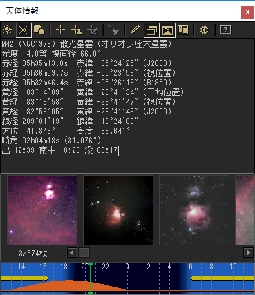Click the right arrow of image scrollbar
The width and height of the screenshot is (255, 295).
[248, 253]
